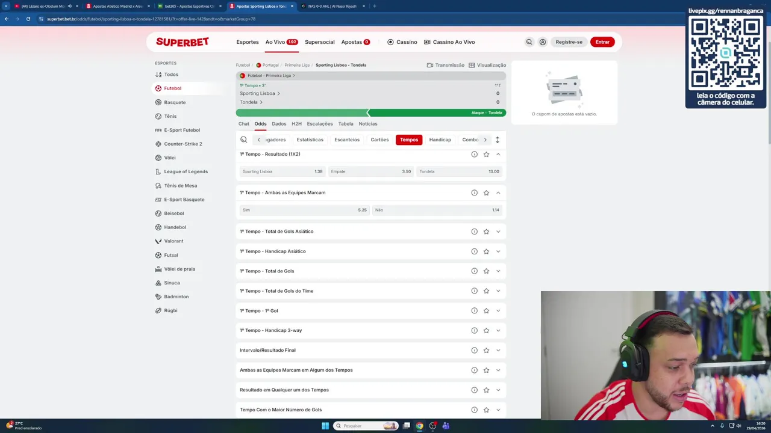This screenshot has width=771, height=433.
Task: Bet on Sporting Lisboa at 1.38
Action: coord(282,171)
